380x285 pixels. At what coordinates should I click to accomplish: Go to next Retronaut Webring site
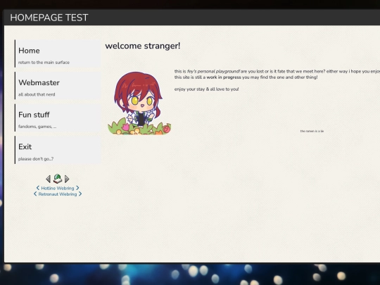80,194
